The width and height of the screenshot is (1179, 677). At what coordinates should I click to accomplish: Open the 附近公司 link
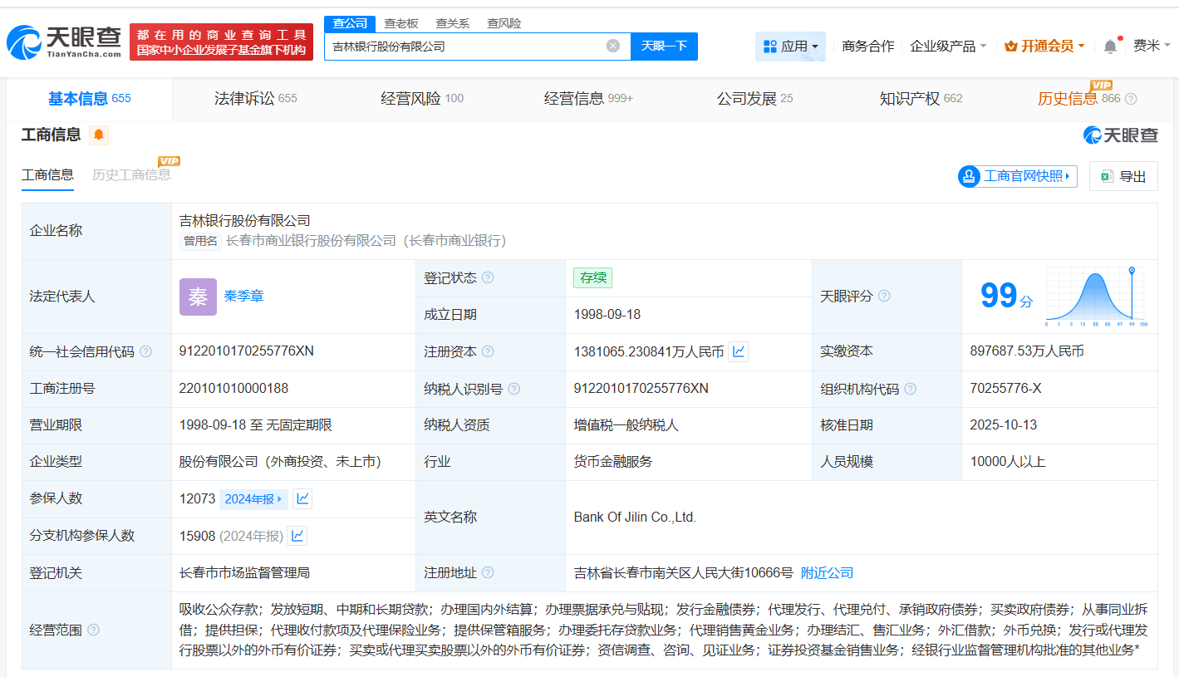[827, 572]
